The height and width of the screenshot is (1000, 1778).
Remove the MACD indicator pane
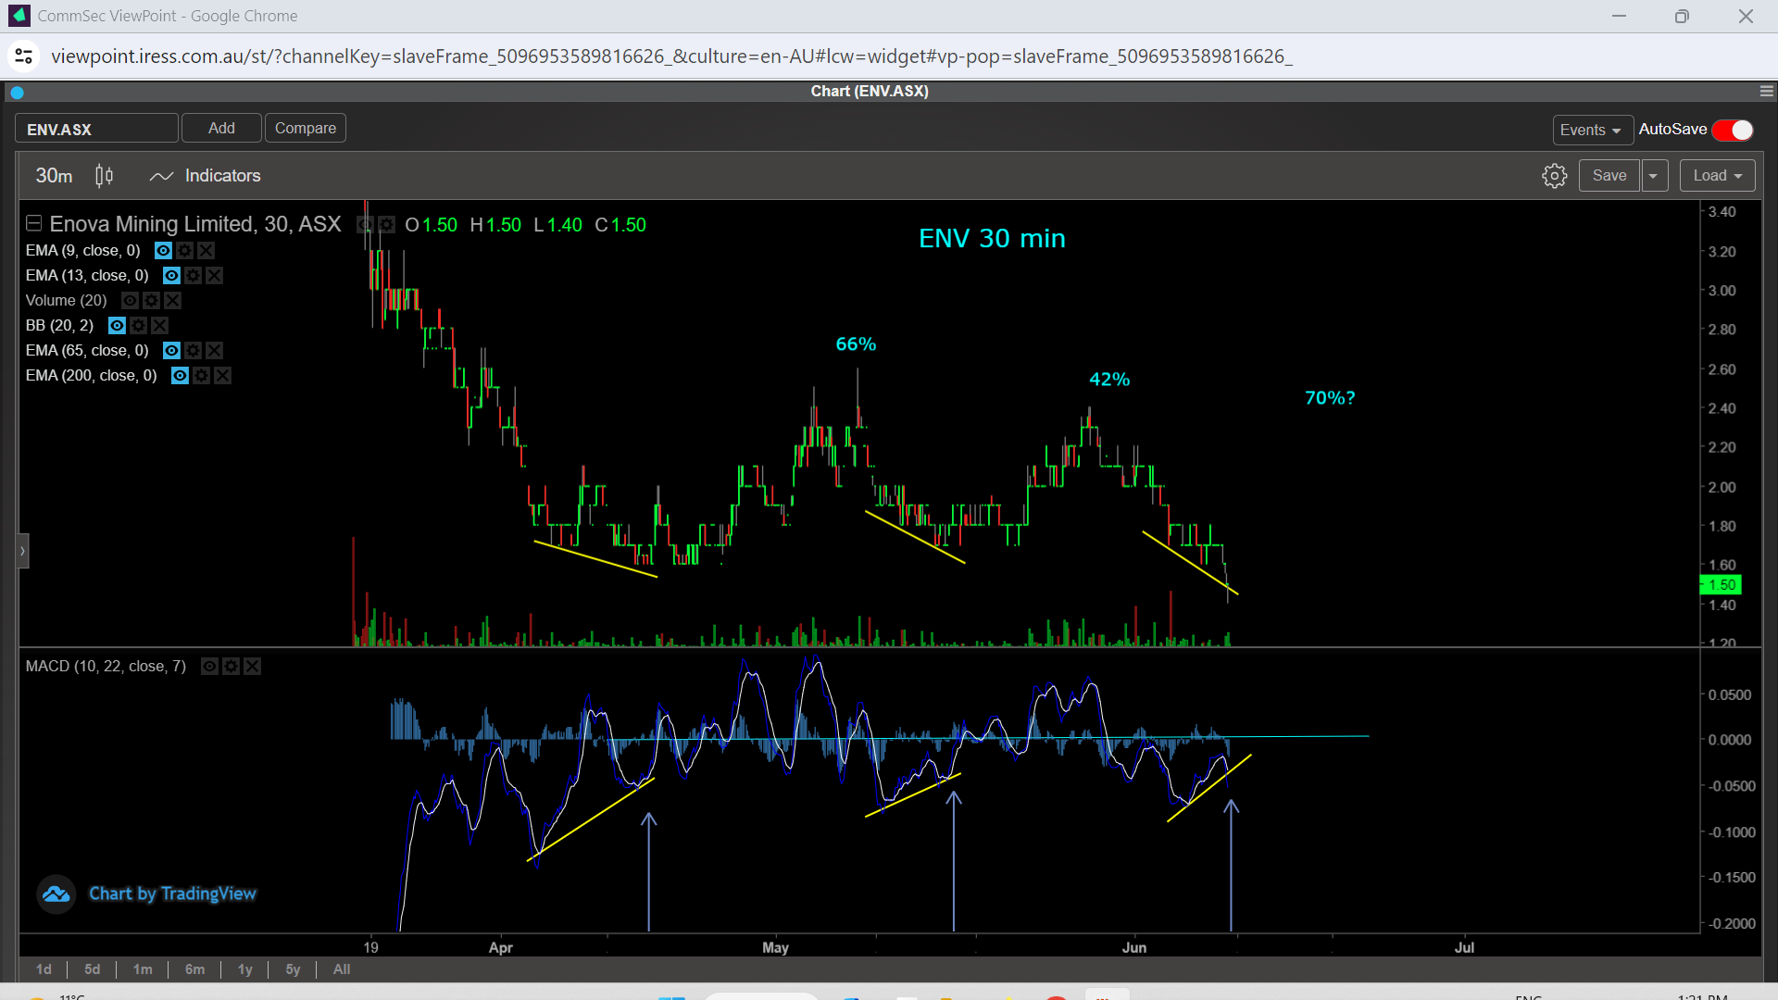[252, 667]
